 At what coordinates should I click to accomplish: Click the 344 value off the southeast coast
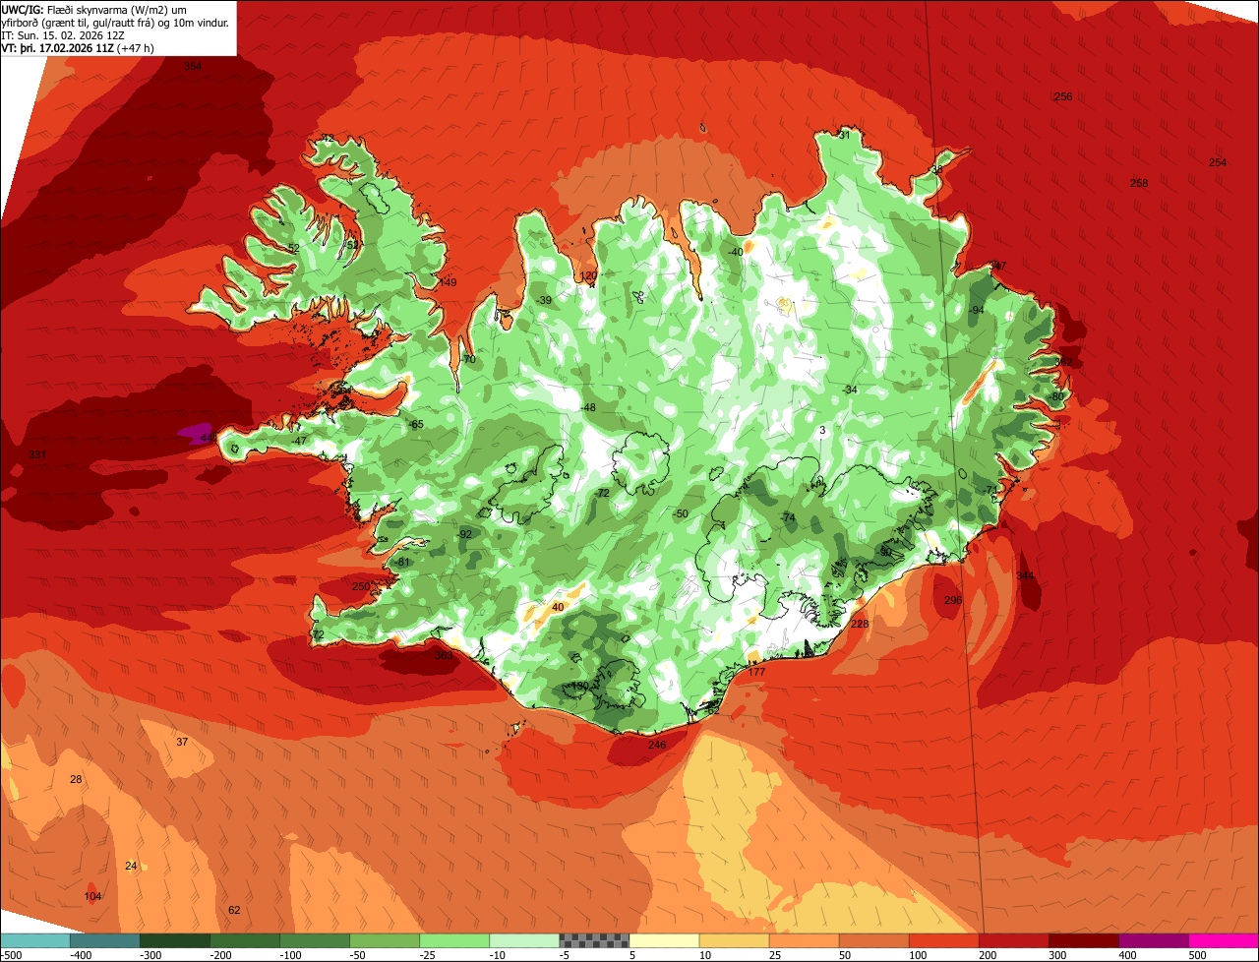click(1026, 575)
